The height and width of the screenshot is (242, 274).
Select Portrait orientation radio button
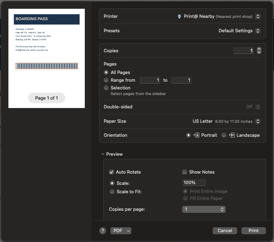click(x=189, y=135)
